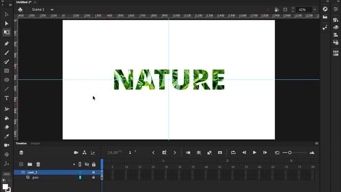
Task: Select the Rectangle tool
Action: (6, 71)
